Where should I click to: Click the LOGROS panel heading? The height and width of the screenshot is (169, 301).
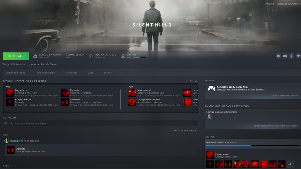click(x=209, y=137)
